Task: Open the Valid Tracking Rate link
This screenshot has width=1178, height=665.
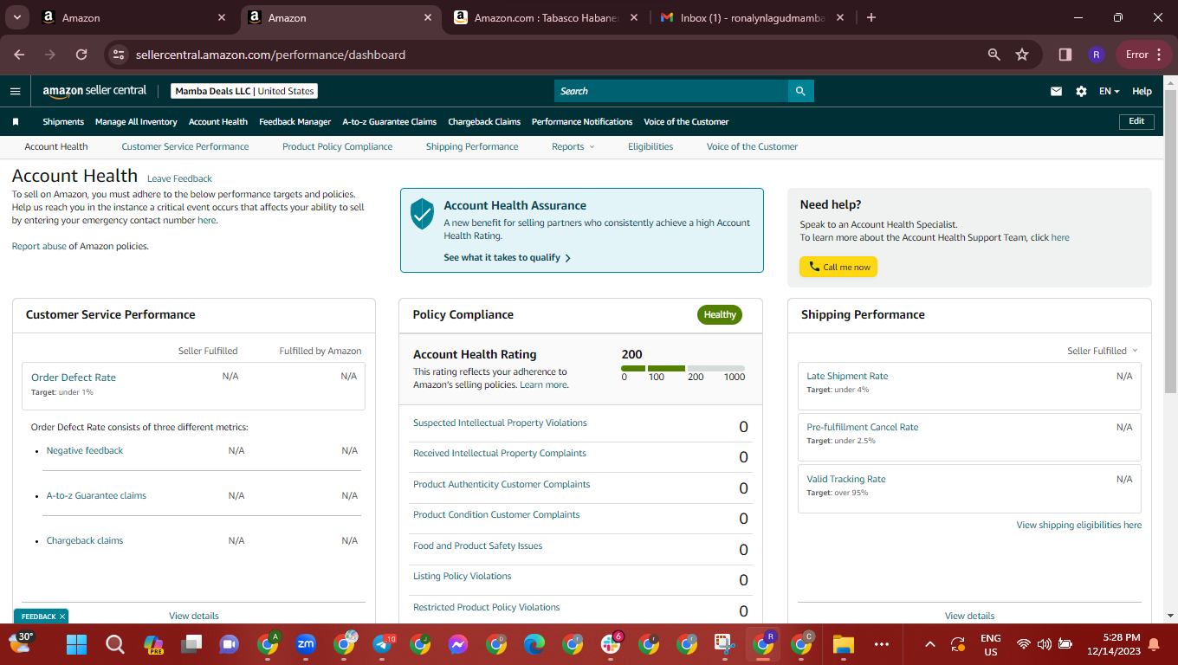Action: click(846, 480)
